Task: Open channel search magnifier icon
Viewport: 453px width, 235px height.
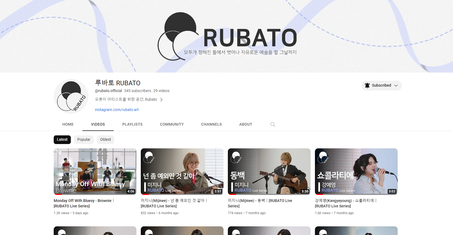Action: pos(273,124)
